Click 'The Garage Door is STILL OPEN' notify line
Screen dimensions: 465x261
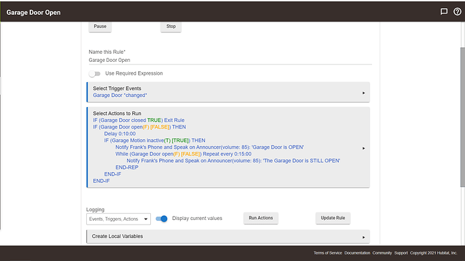233,161
